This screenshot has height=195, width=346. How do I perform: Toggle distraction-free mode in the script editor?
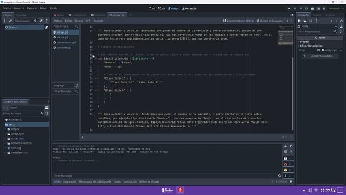(292, 15)
